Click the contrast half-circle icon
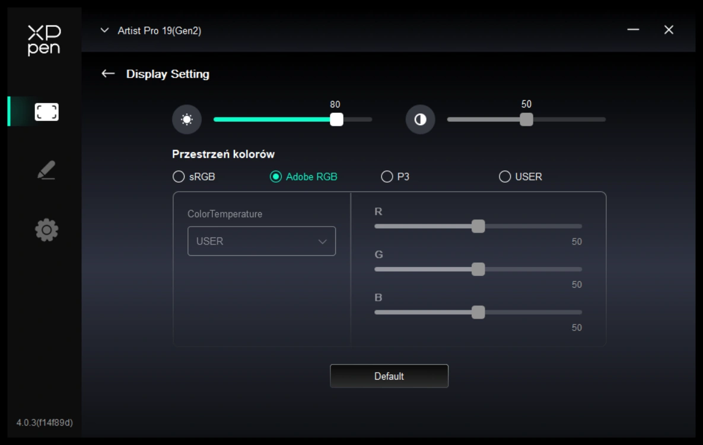703x445 pixels. [420, 120]
